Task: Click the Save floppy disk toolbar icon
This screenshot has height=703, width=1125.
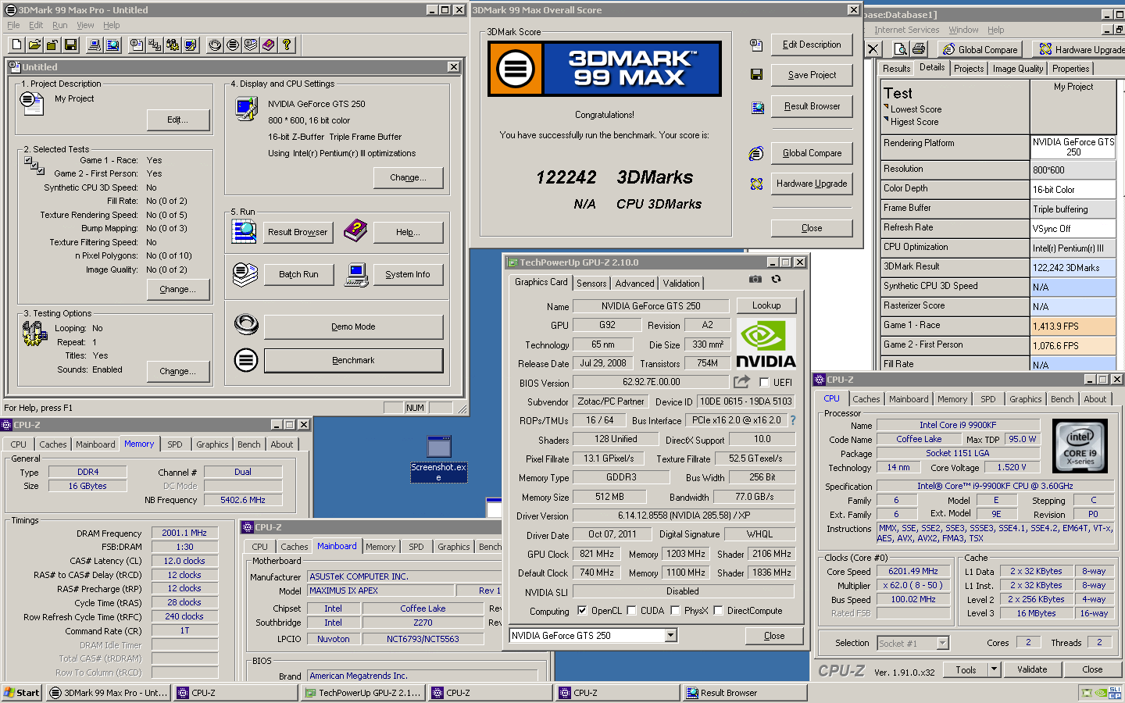Action: click(x=70, y=45)
